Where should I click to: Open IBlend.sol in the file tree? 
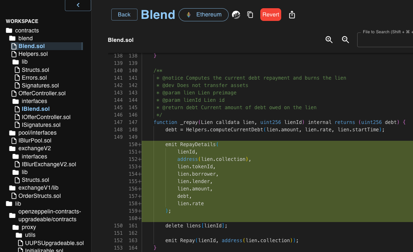click(x=36, y=109)
